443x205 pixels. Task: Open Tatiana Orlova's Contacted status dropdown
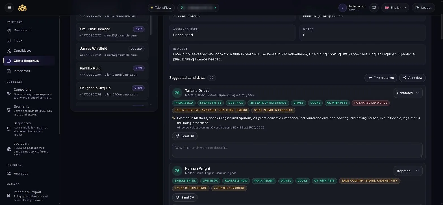point(408,93)
